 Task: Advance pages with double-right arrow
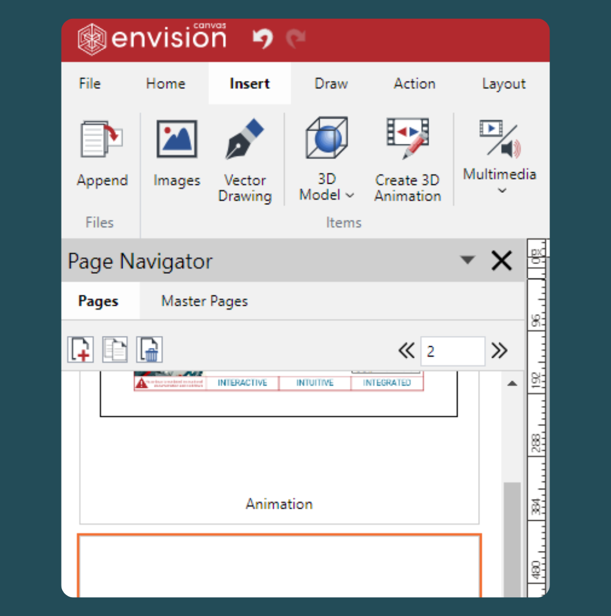click(x=499, y=351)
